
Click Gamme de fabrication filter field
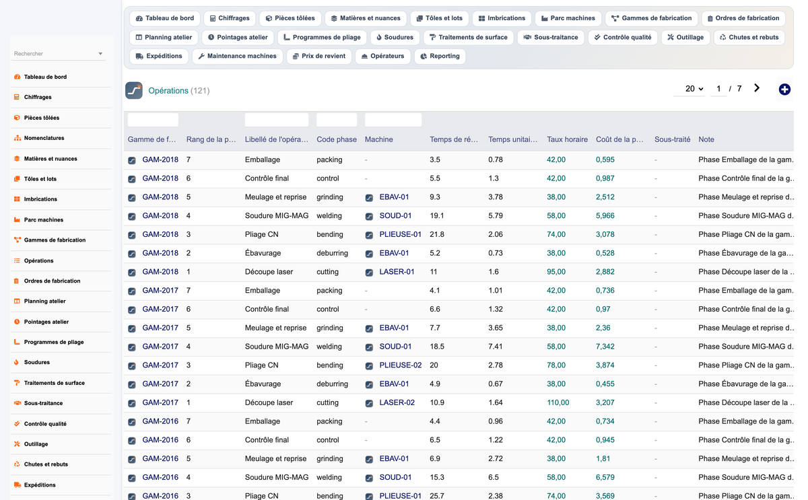(153, 120)
